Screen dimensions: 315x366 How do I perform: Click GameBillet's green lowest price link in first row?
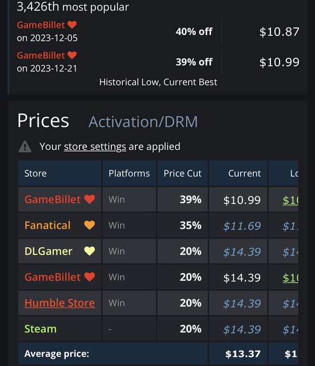[x=290, y=200]
